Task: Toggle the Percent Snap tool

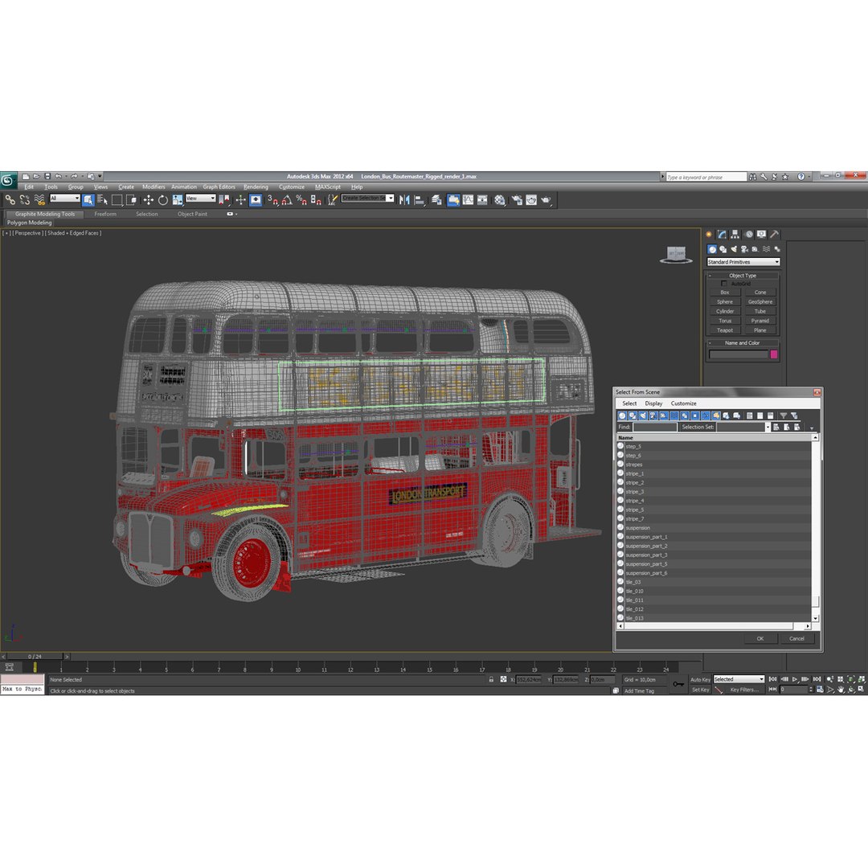Action: 301,200
